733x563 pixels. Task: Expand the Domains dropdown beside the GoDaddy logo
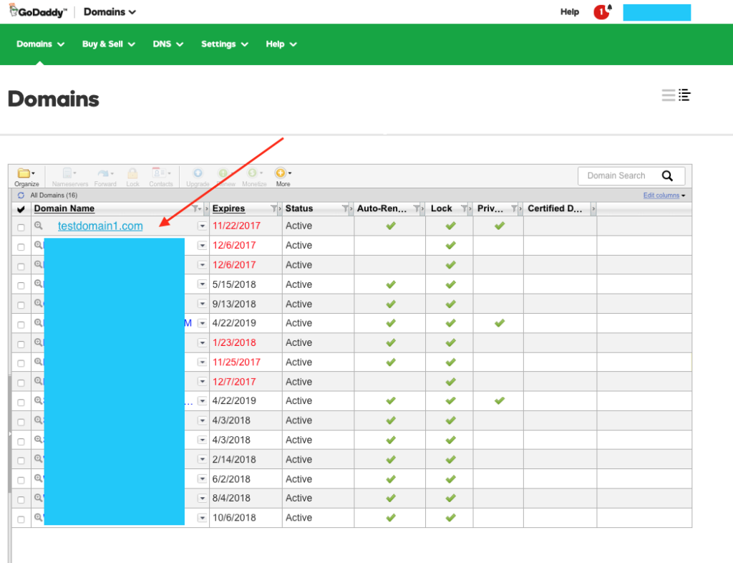(x=110, y=11)
